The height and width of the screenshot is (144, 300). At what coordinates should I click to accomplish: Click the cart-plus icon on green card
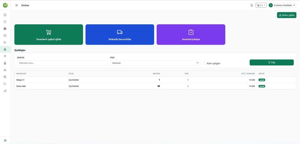point(49,32)
